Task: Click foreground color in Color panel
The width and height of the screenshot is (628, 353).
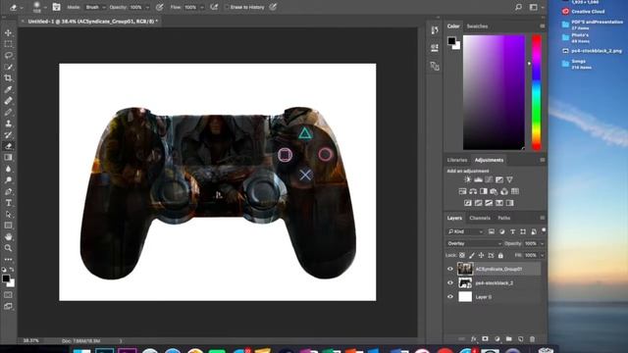Action: coord(451,40)
